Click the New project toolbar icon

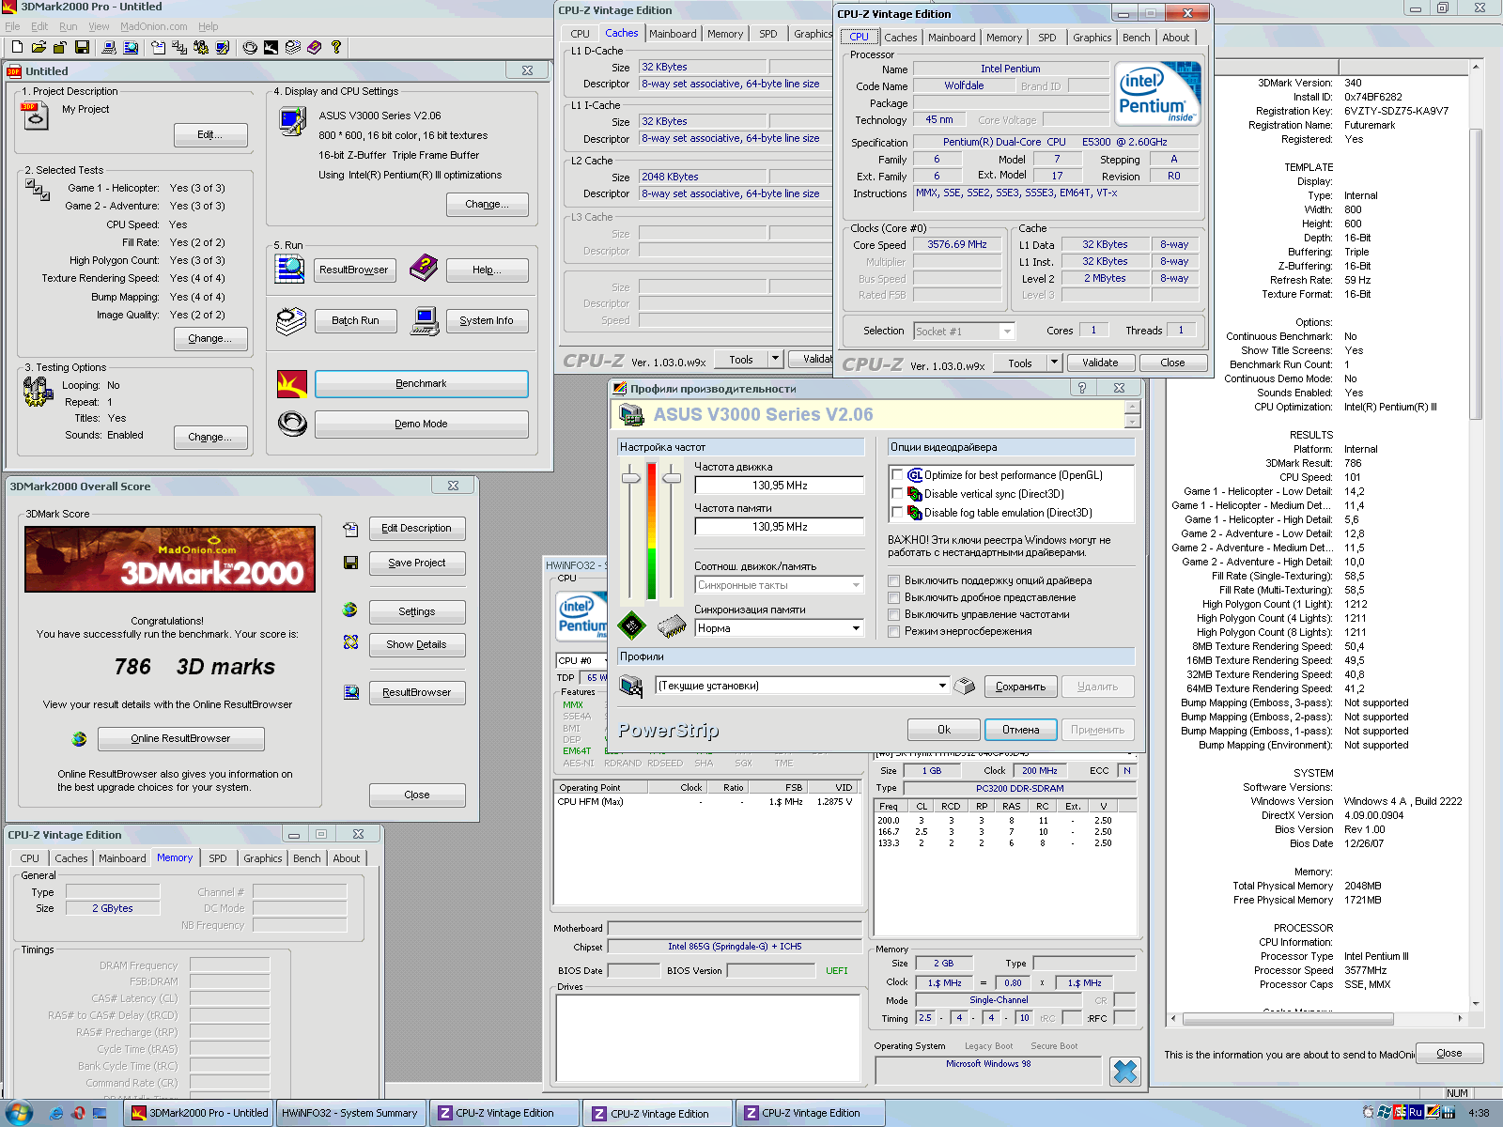pyautogui.click(x=17, y=47)
